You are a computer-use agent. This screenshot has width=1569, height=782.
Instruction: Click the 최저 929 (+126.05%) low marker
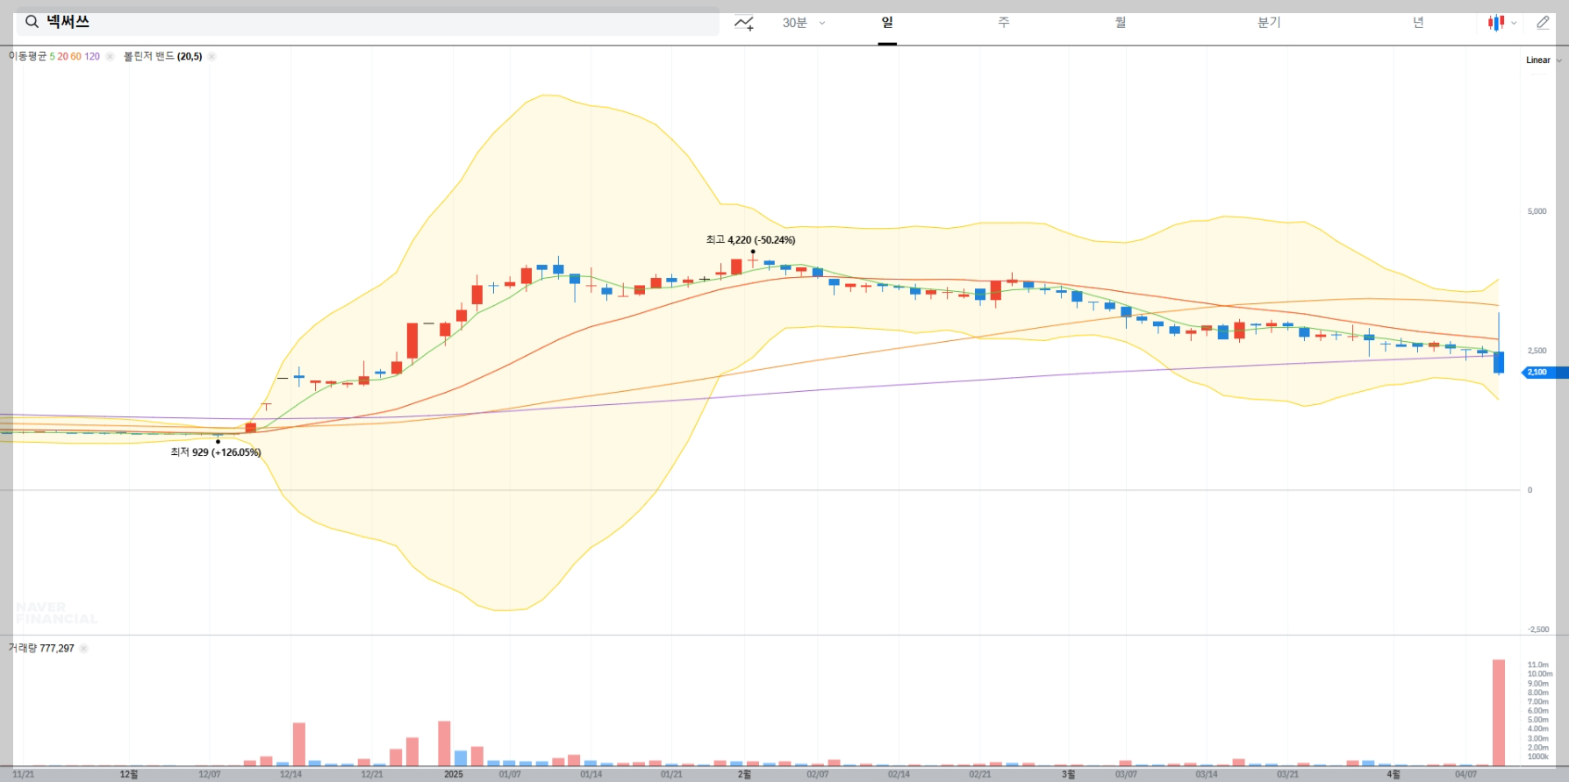coord(216,452)
